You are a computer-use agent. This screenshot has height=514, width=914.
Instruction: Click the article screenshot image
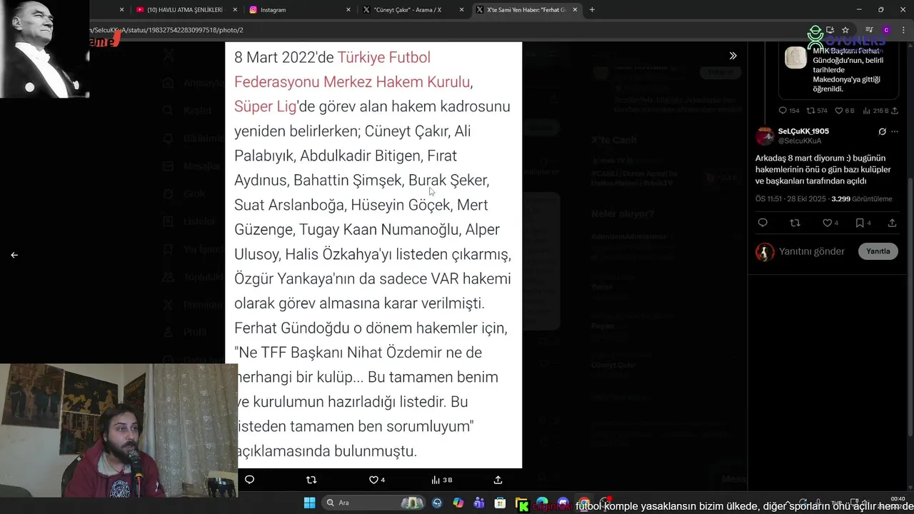point(373,255)
